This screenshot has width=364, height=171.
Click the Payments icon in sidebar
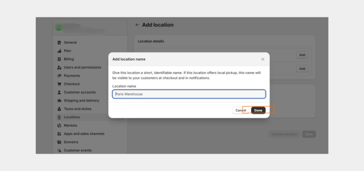59,76
